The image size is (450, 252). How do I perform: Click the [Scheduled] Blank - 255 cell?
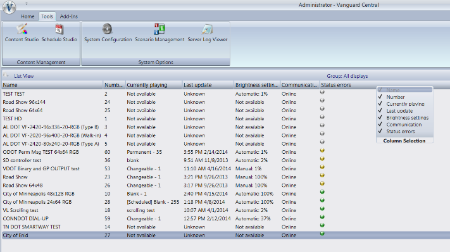[x=153, y=202]
